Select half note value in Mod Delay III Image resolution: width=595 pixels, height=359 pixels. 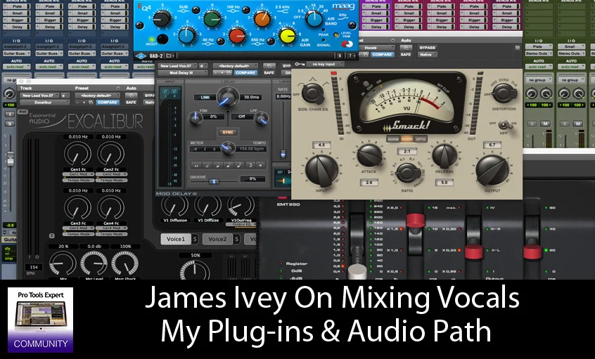207,165
